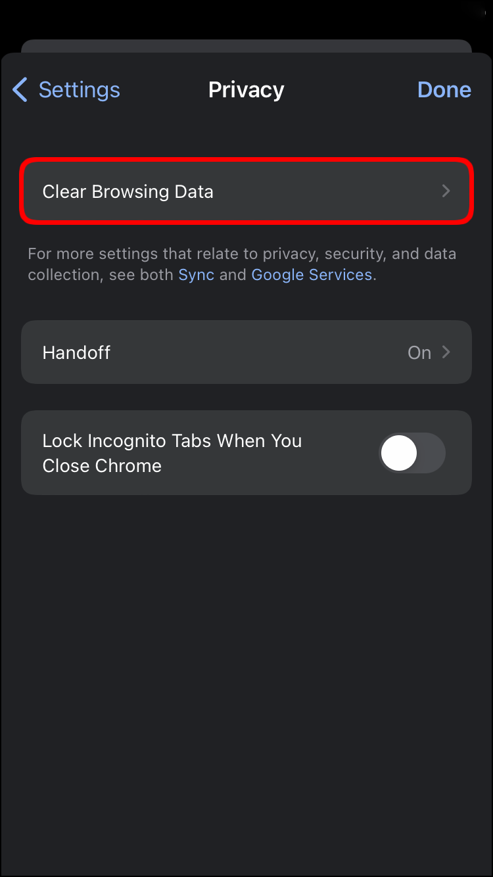Tap the Privacy page title

[246, 89]
